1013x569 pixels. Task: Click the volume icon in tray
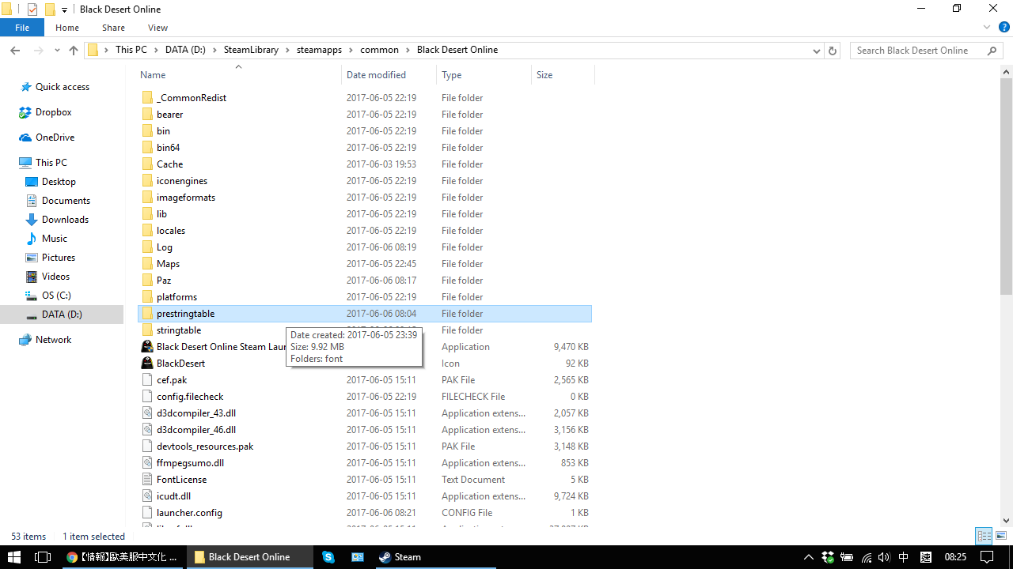tap(884, 557)
